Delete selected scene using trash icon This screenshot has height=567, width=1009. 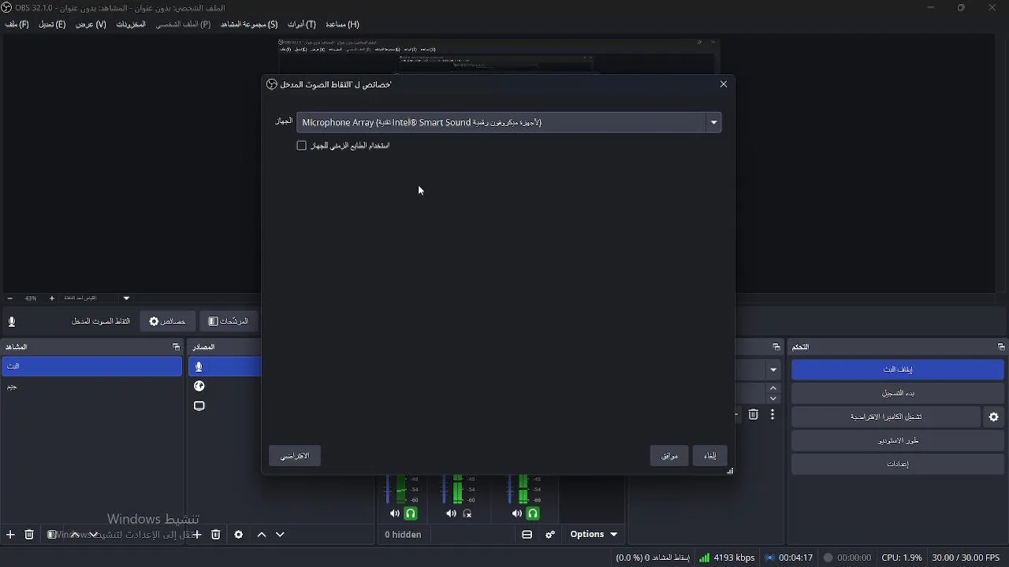click(29, 535)
